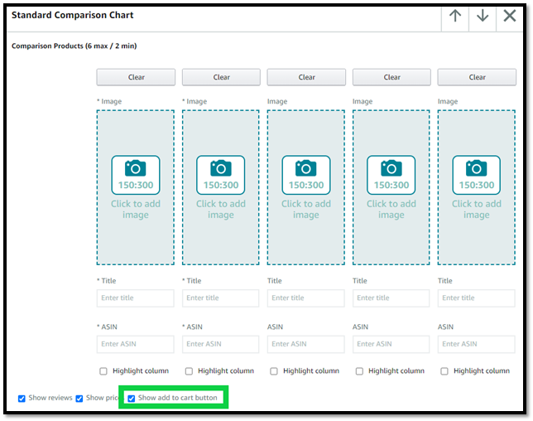Close the Standard Comparison Chart module
The width and height of the screenshot is (533, 421).
tap(510, 16)
